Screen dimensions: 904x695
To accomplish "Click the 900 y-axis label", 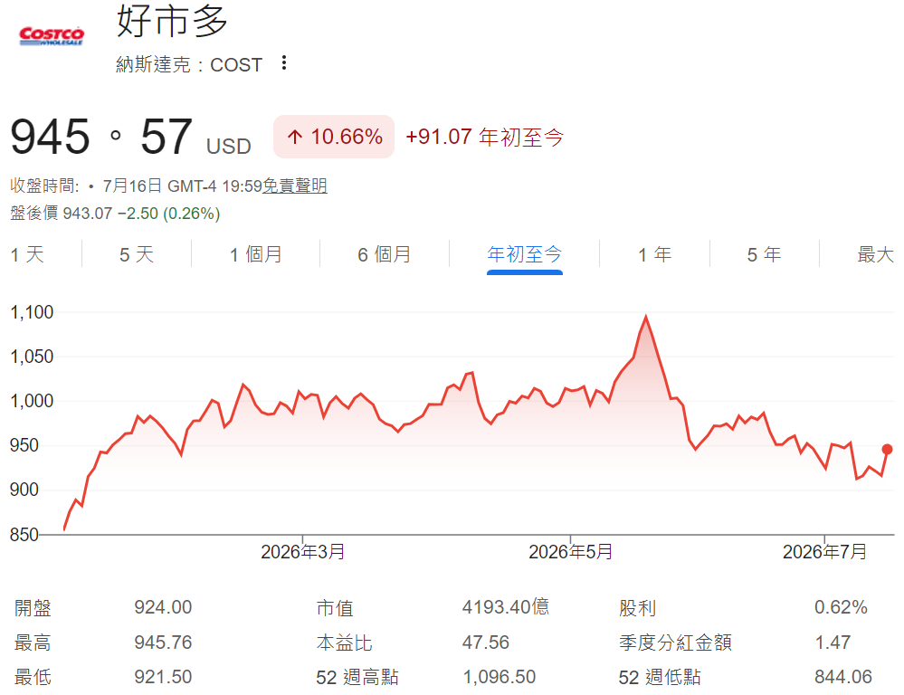I will click(x=24, y=490).
